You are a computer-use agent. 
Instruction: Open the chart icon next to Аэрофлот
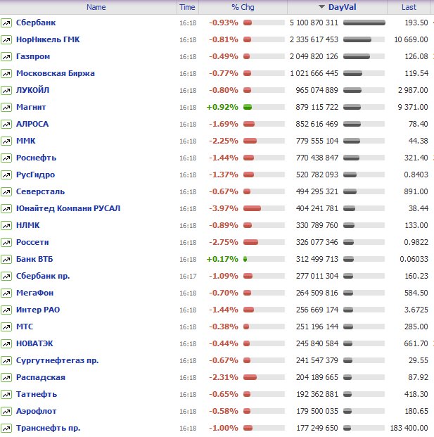6,411
